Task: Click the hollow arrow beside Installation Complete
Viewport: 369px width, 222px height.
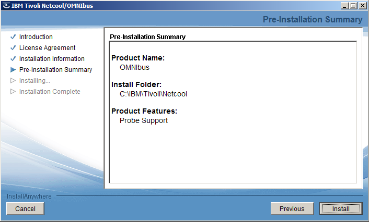Action: click(13, 92)
